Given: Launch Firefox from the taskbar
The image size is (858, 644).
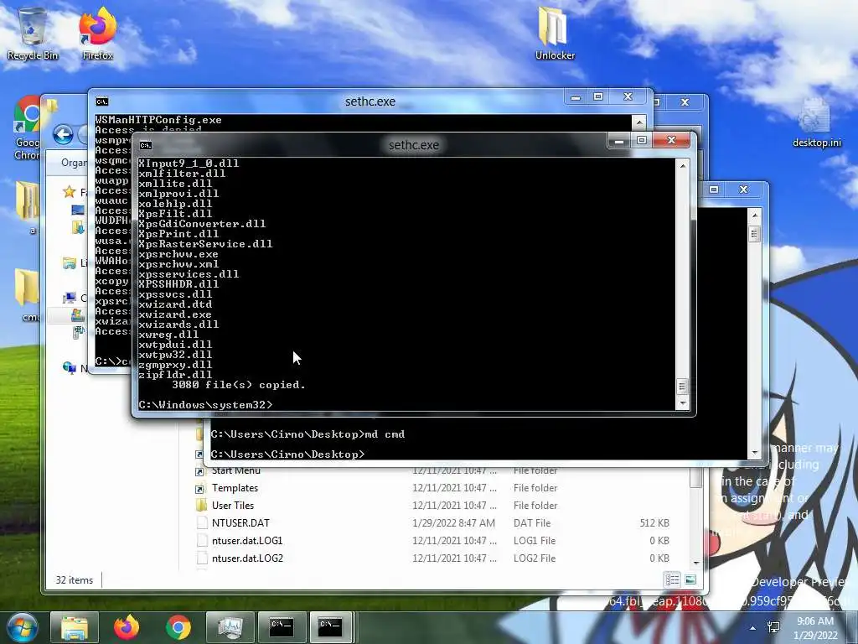Looking at the screenshot, I should click(x=127, y=627).
